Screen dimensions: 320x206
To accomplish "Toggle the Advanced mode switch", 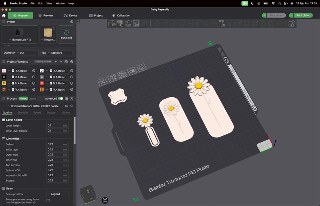I will tap(60, 98).
